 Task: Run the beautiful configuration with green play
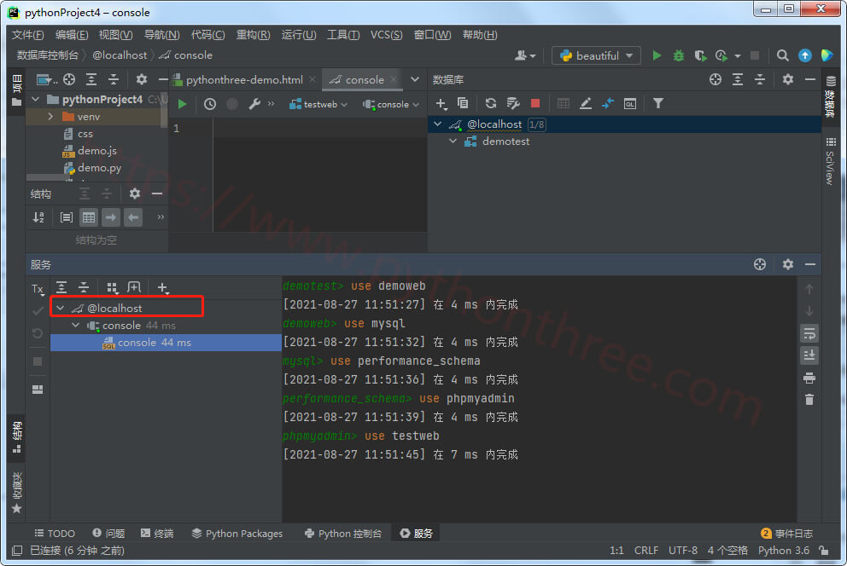(x=657, y=55)
